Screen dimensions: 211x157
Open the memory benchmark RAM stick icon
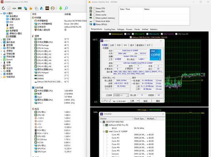click(x=20, y=8)
